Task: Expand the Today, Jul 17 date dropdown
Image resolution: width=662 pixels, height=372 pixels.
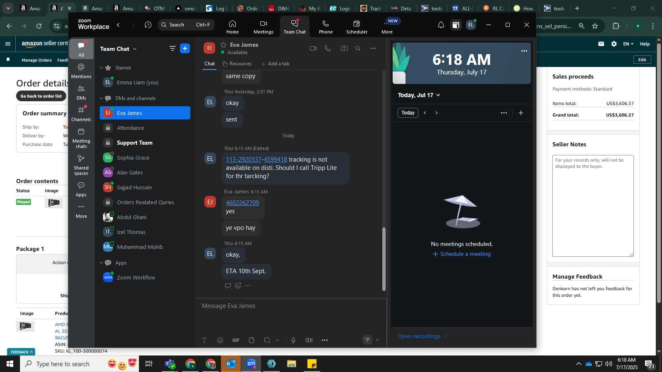Action: pyautogui.click(x=419, y=95)
